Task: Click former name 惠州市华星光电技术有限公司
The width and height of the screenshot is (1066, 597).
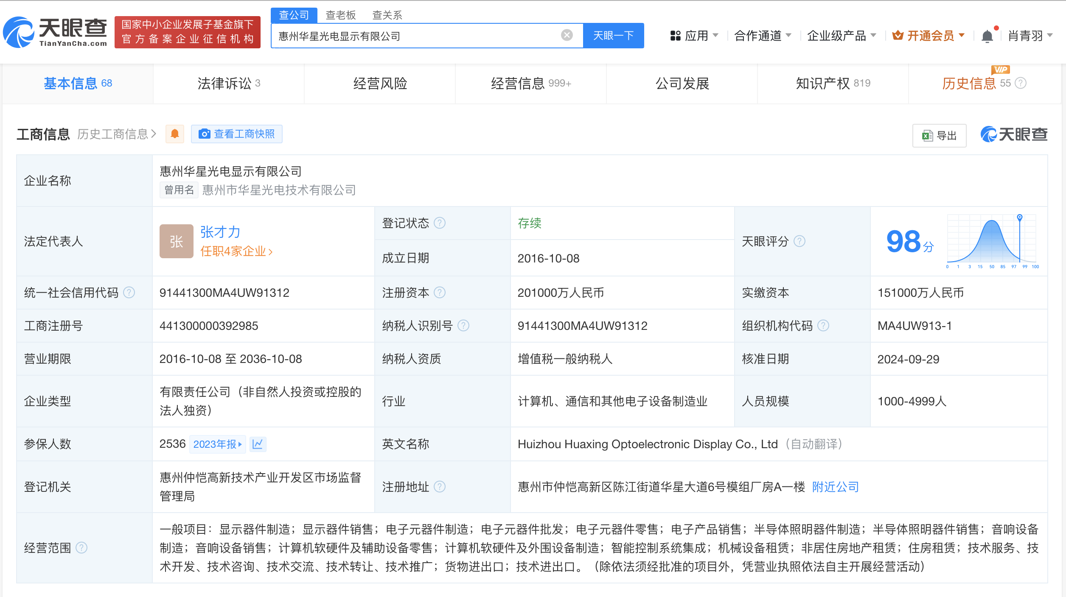Action: 279,190
